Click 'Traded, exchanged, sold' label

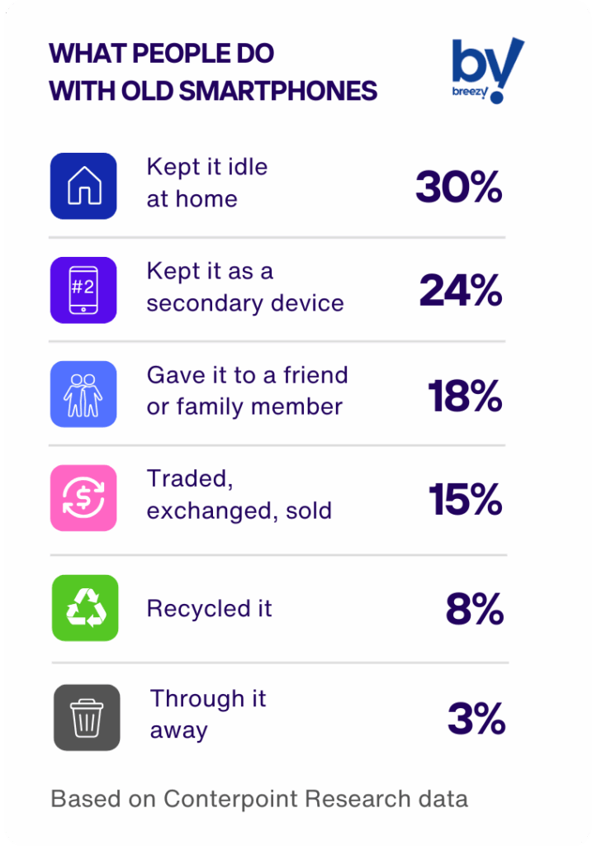pos(239,495)
